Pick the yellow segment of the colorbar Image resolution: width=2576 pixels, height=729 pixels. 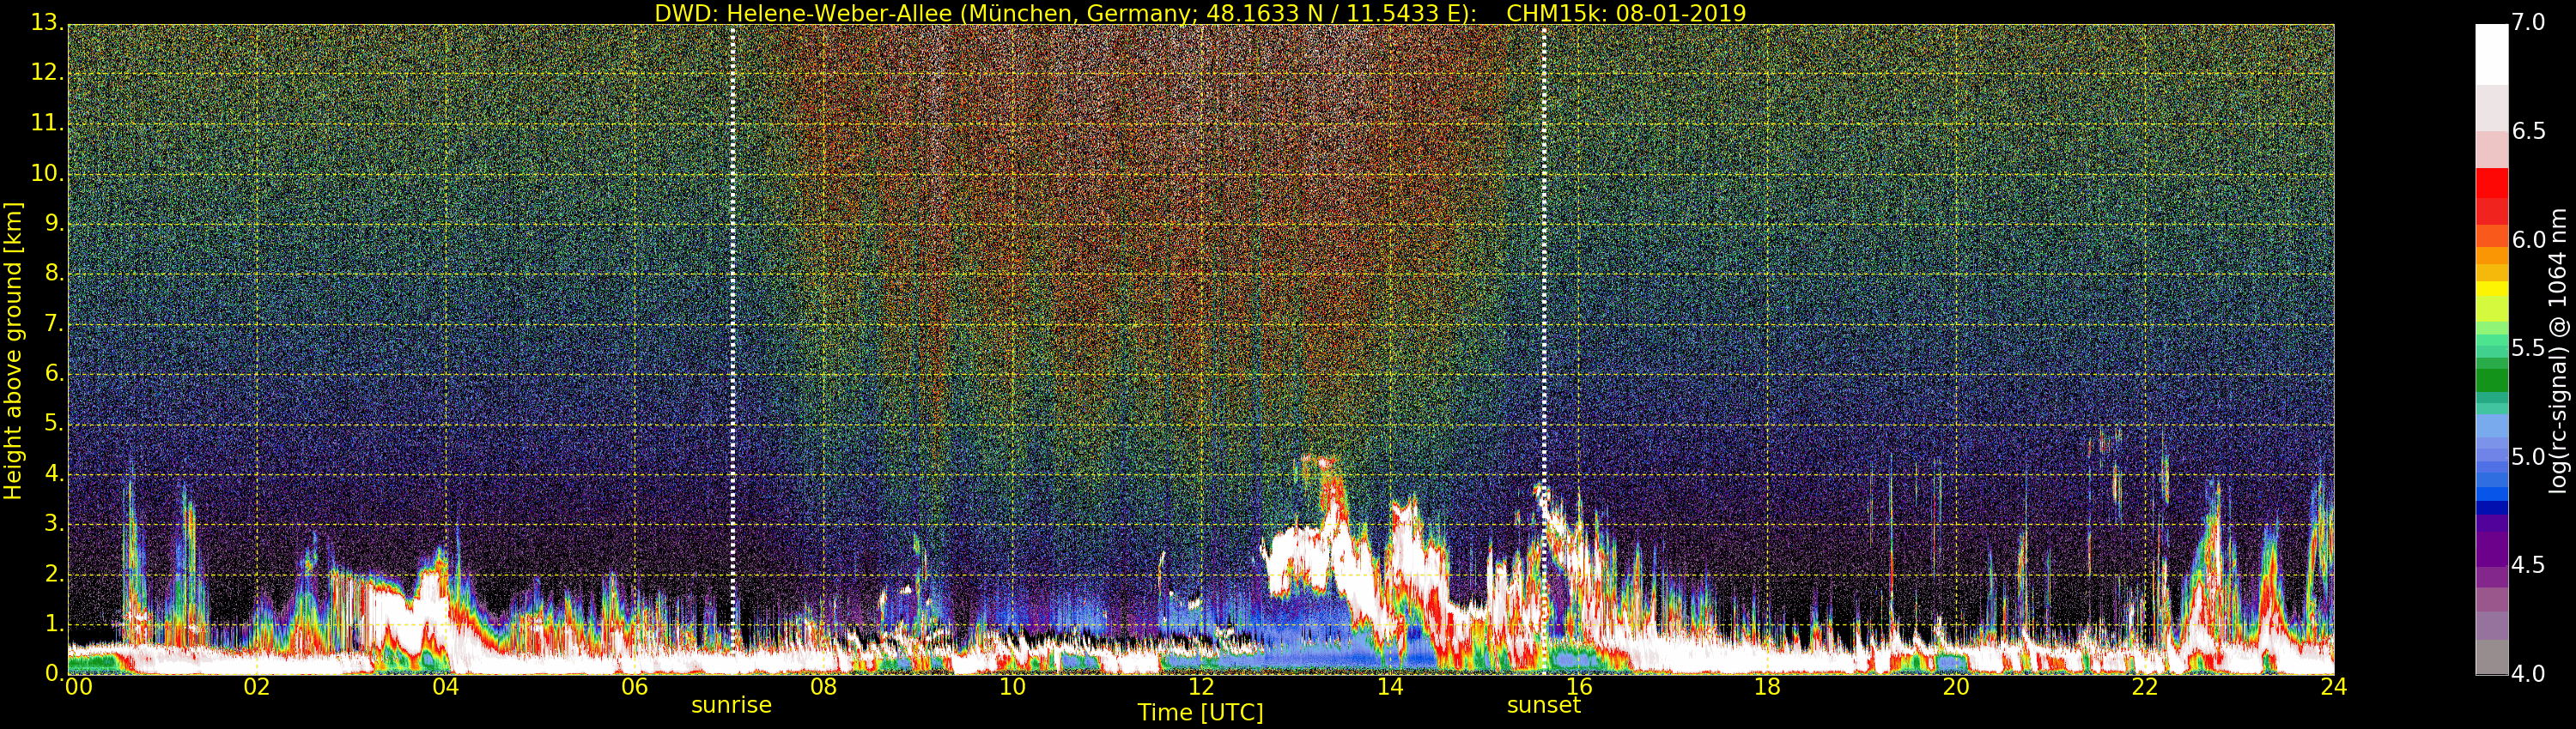[x=2492, y=289]
